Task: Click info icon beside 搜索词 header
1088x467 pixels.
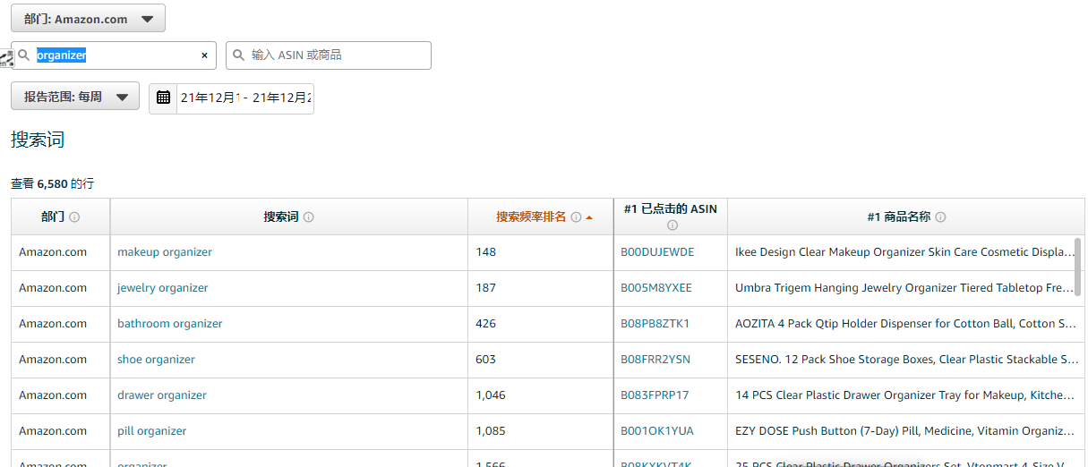Action: coord(309,217)
